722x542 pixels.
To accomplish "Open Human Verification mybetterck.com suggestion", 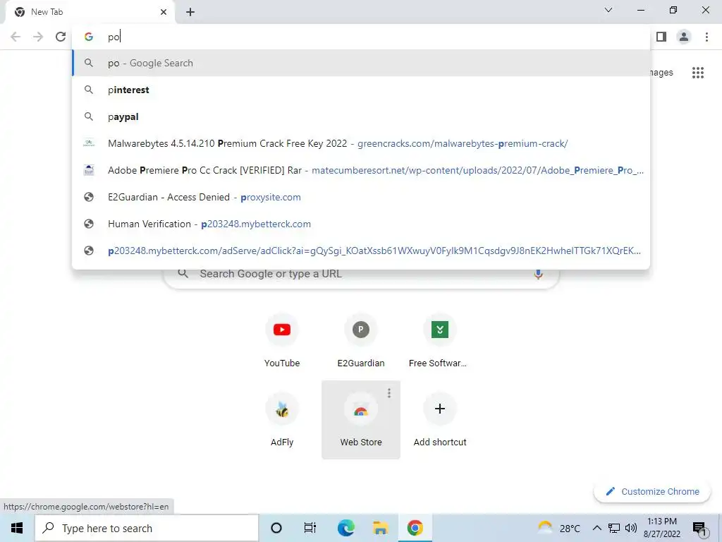I will click(x=361, y=224).
